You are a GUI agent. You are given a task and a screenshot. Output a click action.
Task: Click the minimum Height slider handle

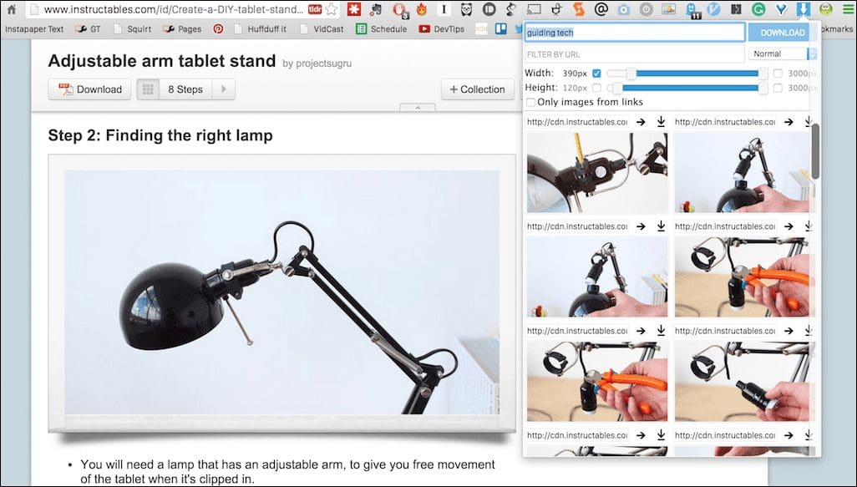coord(617,88)
